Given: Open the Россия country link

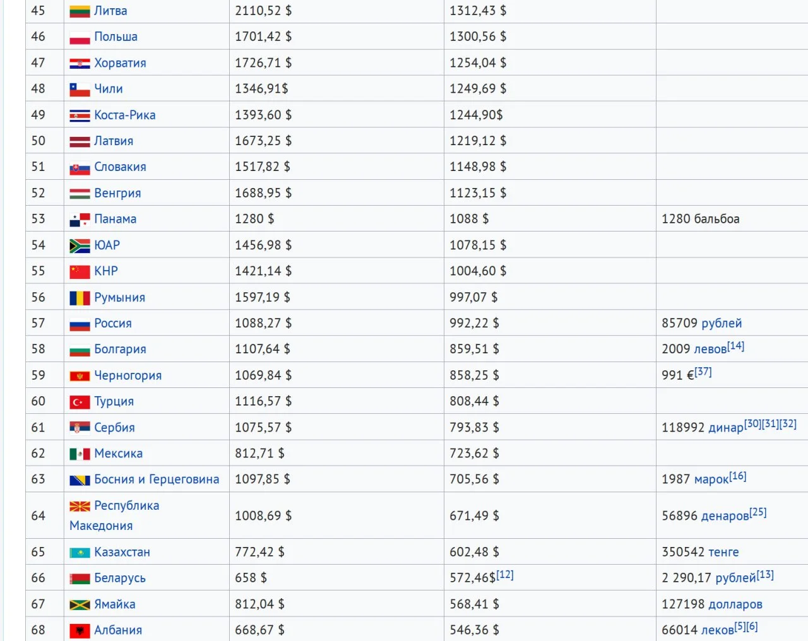Looking at the screenshot, I should tap(113, 323).
